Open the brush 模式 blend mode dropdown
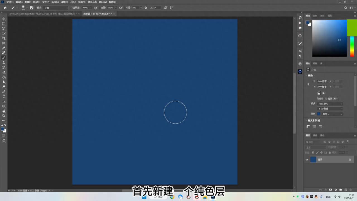 (56, 8)
